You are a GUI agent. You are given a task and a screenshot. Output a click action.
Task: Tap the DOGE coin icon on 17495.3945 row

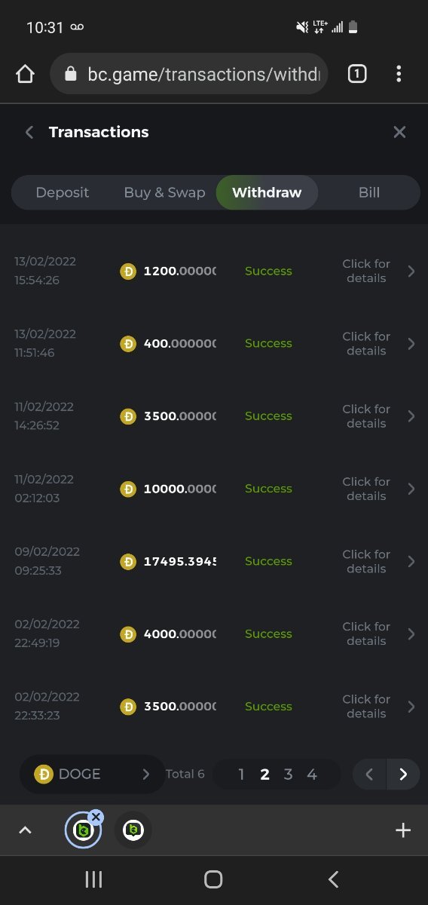(128, 562)
